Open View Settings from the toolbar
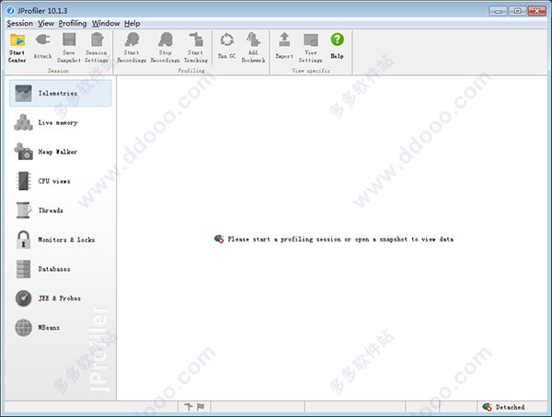Viewport: 552px width, 417px height. click(x=311, y=48)
